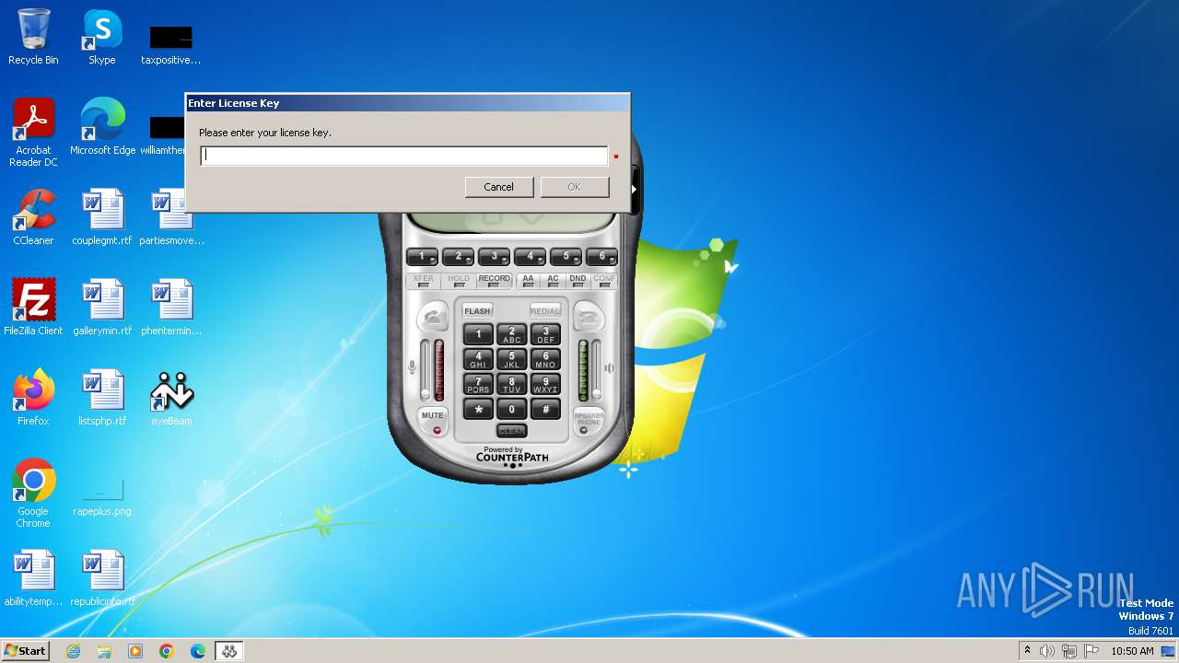Open the Windows Start menu
The width and height of the screenshot is (1179, 663).
pyautogui.click(x=25, y=650)
